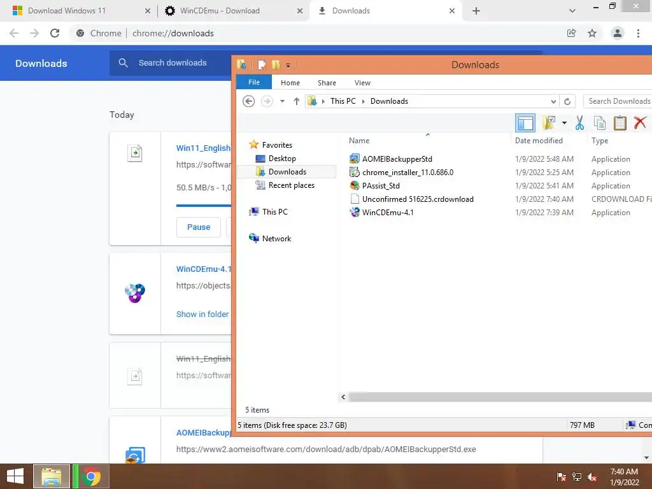Open the Chrome three-dot menu
The height and width of the screenshot is (489, 652).
point(638,33)
